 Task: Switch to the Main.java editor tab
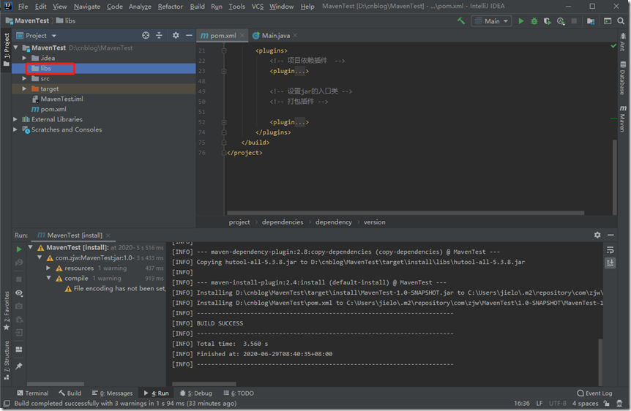coord(275,35)
